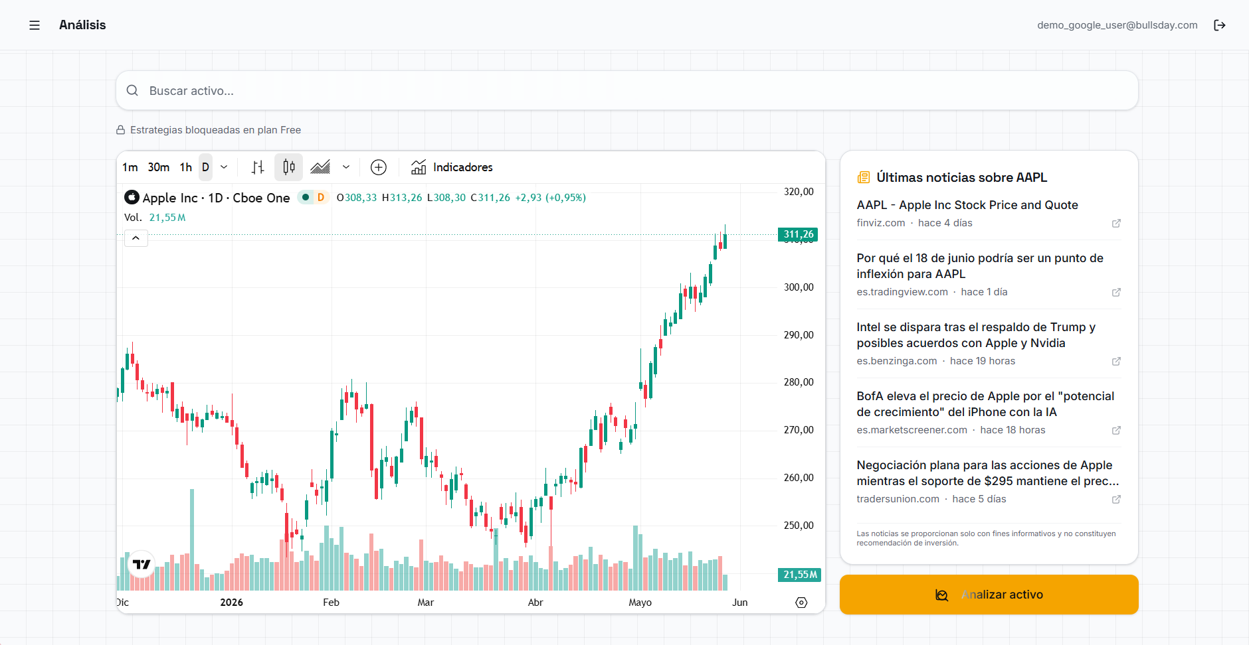Click the green market status dot
Viewport: 1249px width, 645px height.
pyautogui.click(x=306, y=197)
